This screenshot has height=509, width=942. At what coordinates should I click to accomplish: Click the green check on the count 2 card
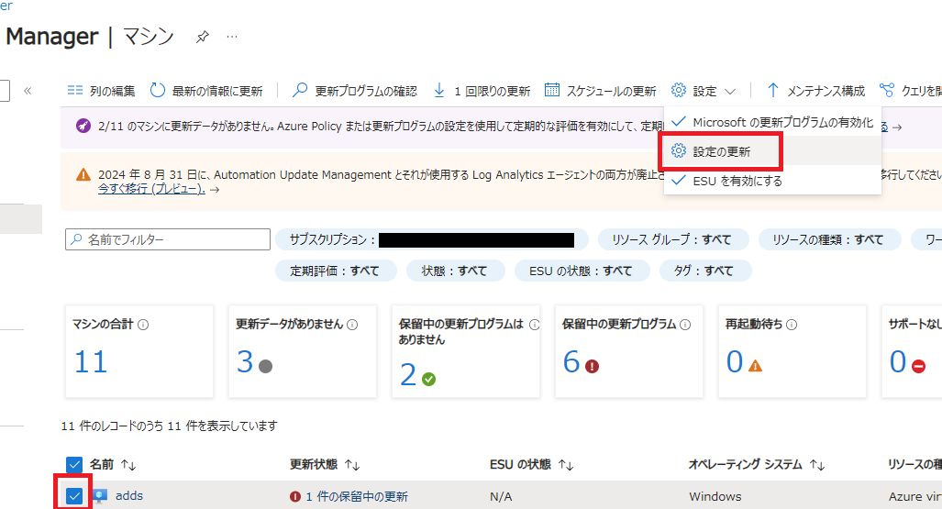click(429, 379)
